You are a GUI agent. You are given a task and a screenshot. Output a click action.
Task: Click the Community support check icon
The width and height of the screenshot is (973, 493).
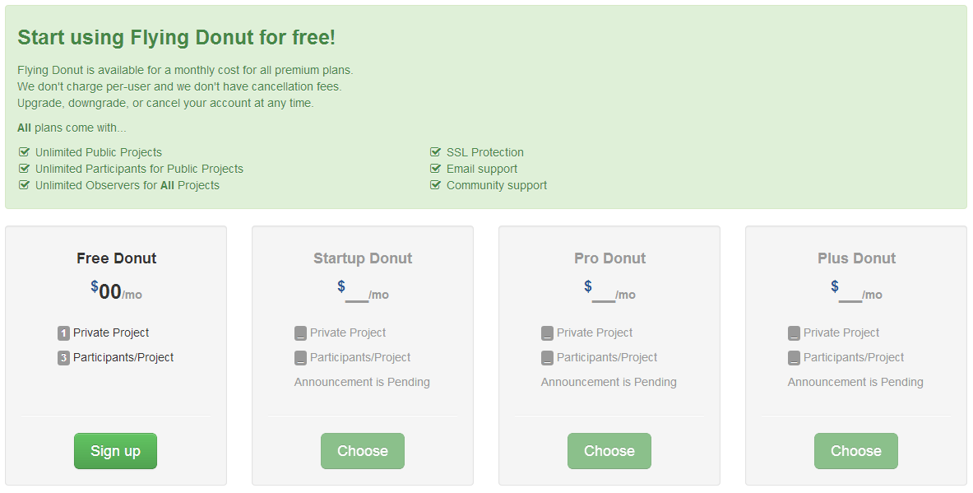pyautogui.click(x=435, y=185)
